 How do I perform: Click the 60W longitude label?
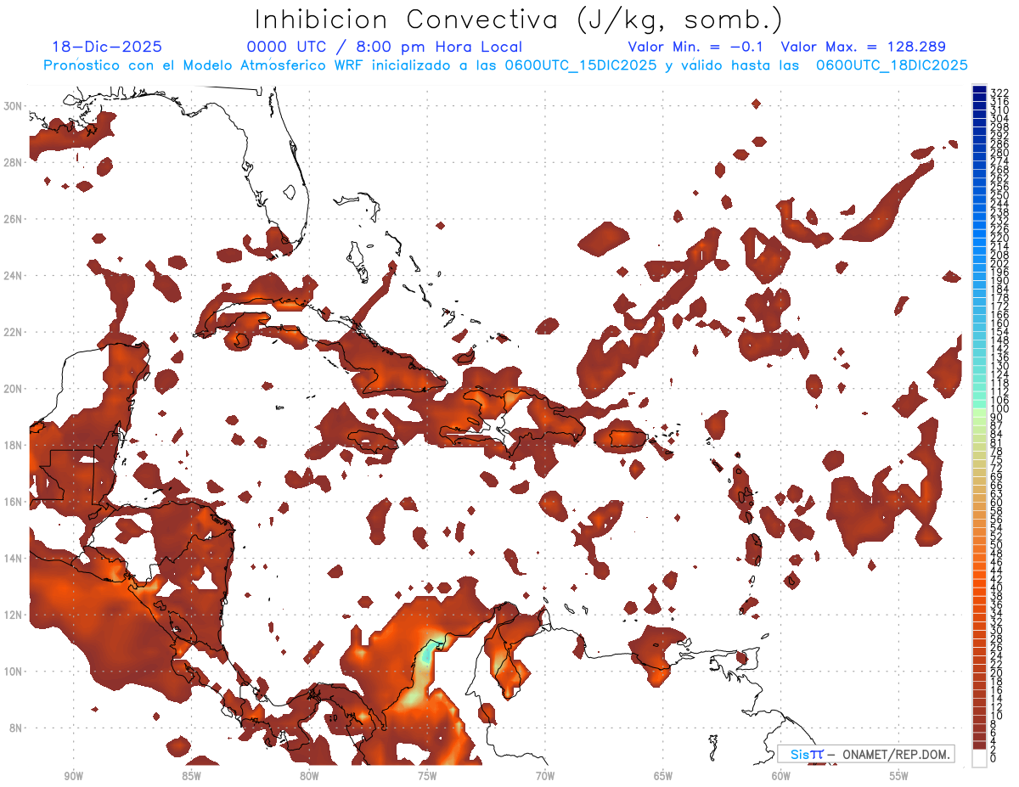click(781, 776)
